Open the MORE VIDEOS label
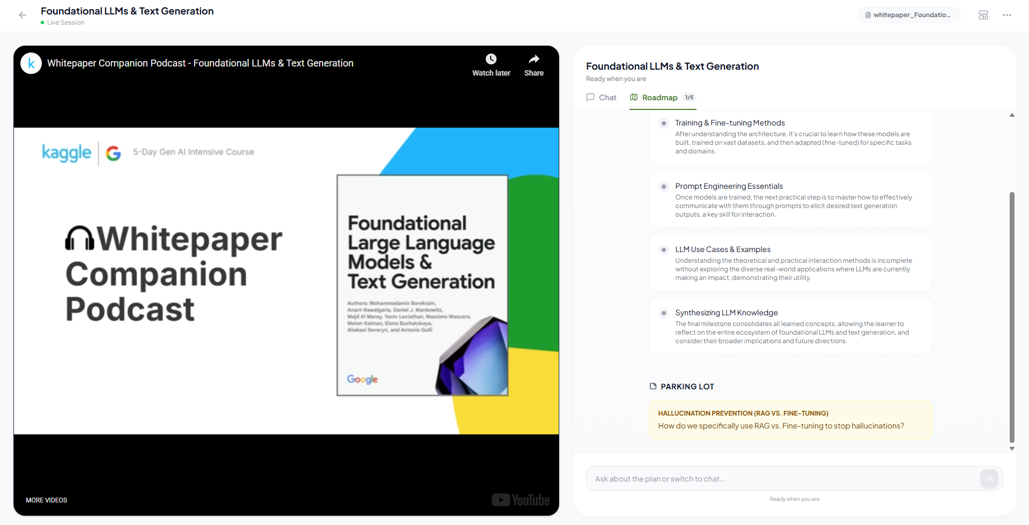 (x=47, y=500)
